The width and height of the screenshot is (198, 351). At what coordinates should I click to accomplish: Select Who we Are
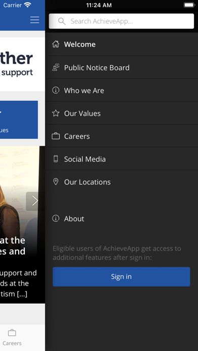point(122,90)
